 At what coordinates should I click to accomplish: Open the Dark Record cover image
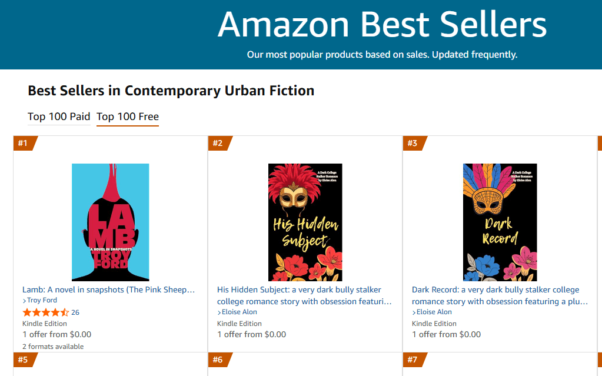[500, 222]
